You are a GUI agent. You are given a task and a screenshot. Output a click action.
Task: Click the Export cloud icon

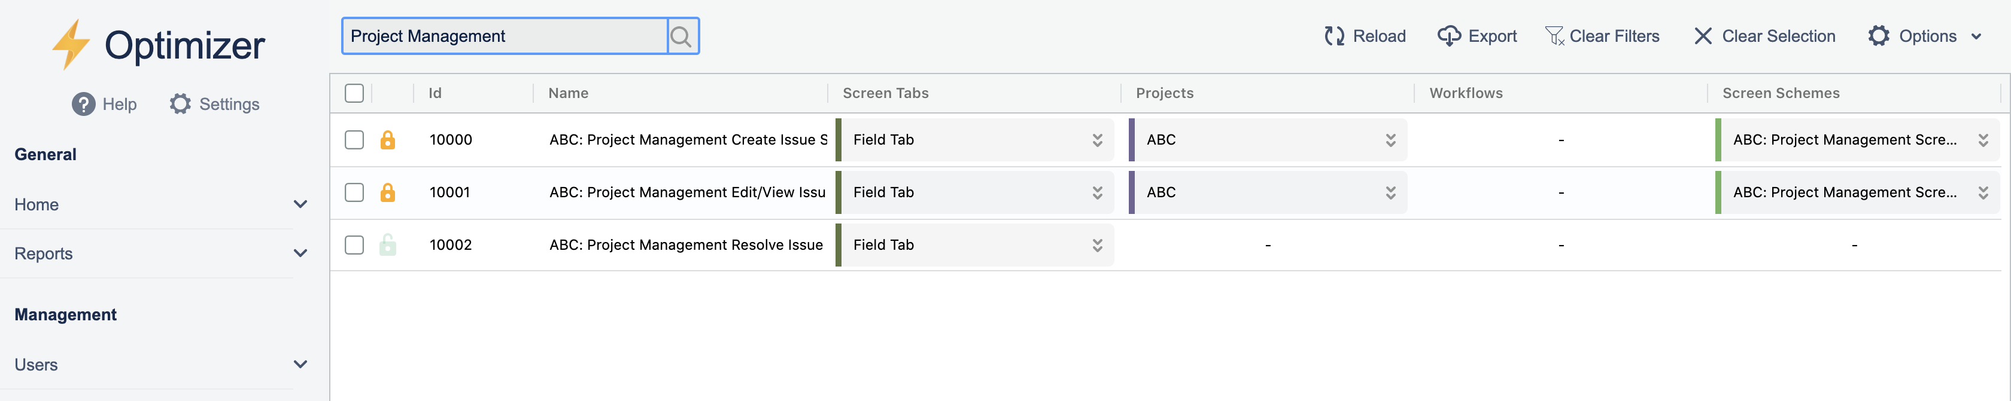[1449, 36]
